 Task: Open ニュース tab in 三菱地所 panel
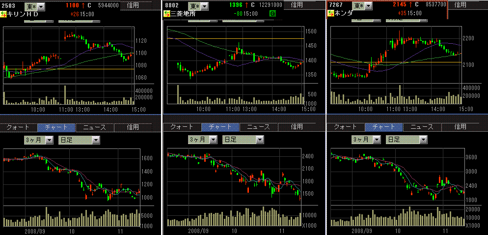[259, 127]
